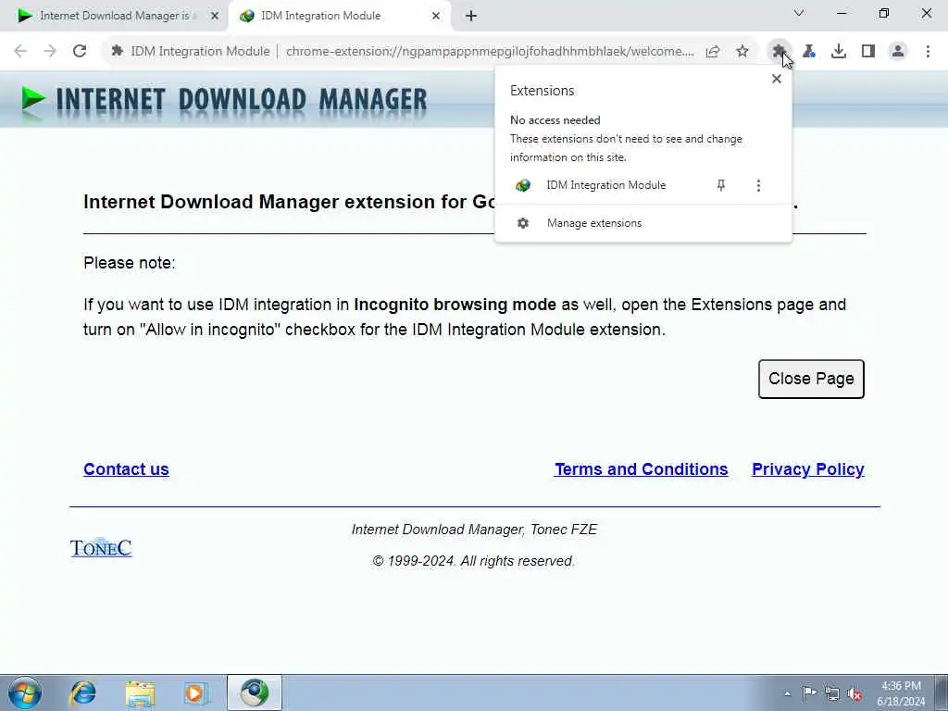This screenshot has width=948, height=711.
Task: Click the Tonec logo
Action: coord(101,547)
